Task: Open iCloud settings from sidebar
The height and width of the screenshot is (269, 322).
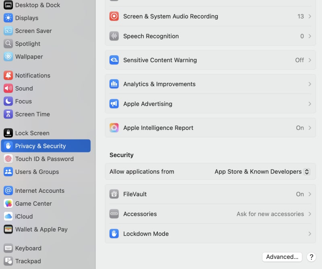Action: tap(25, 217)
